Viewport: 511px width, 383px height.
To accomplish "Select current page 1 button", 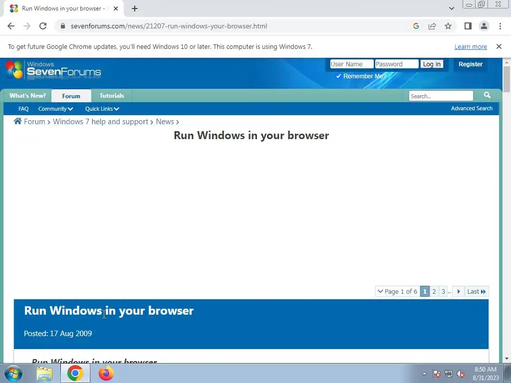I will tap(425, 291).
